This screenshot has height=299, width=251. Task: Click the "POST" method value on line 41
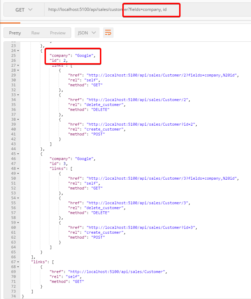click(x=98, y=134)
